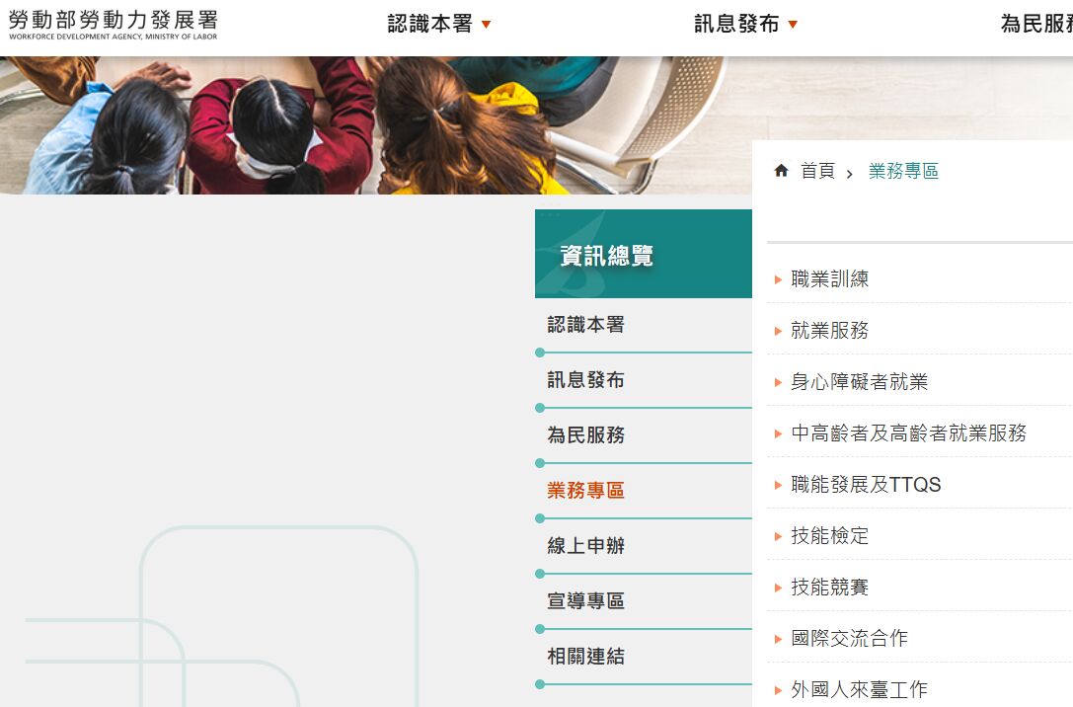1073x707 pixels.
Task: Click the 業務專區 breadcrumb link
Action: 903,171
